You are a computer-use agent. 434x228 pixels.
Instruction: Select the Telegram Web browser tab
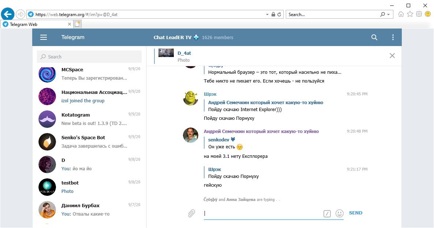click(37, 24)
